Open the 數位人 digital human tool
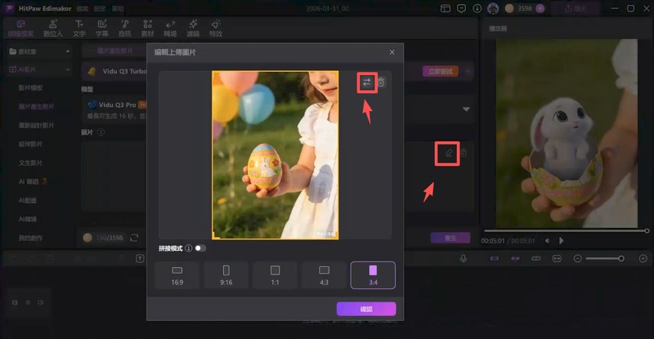 pos(53,29)
